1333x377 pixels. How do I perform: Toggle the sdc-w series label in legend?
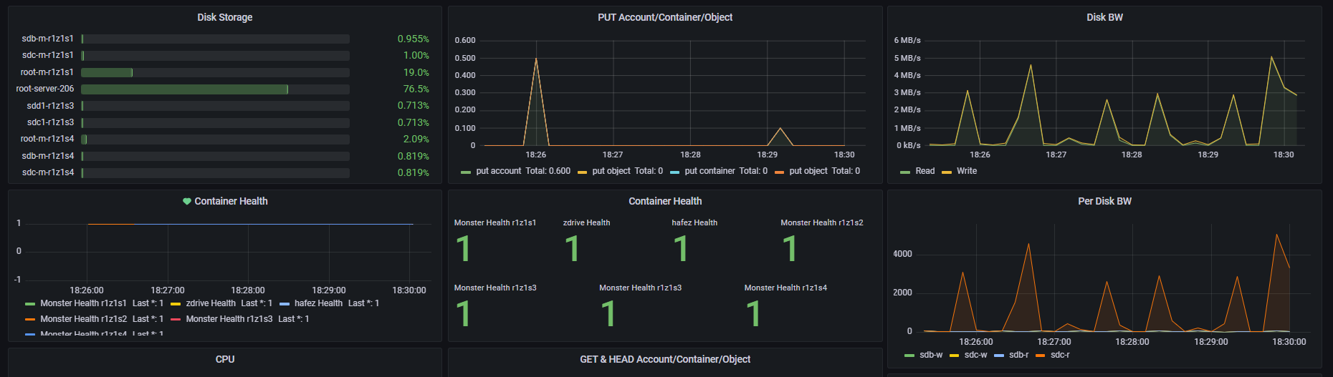(975, 355)
